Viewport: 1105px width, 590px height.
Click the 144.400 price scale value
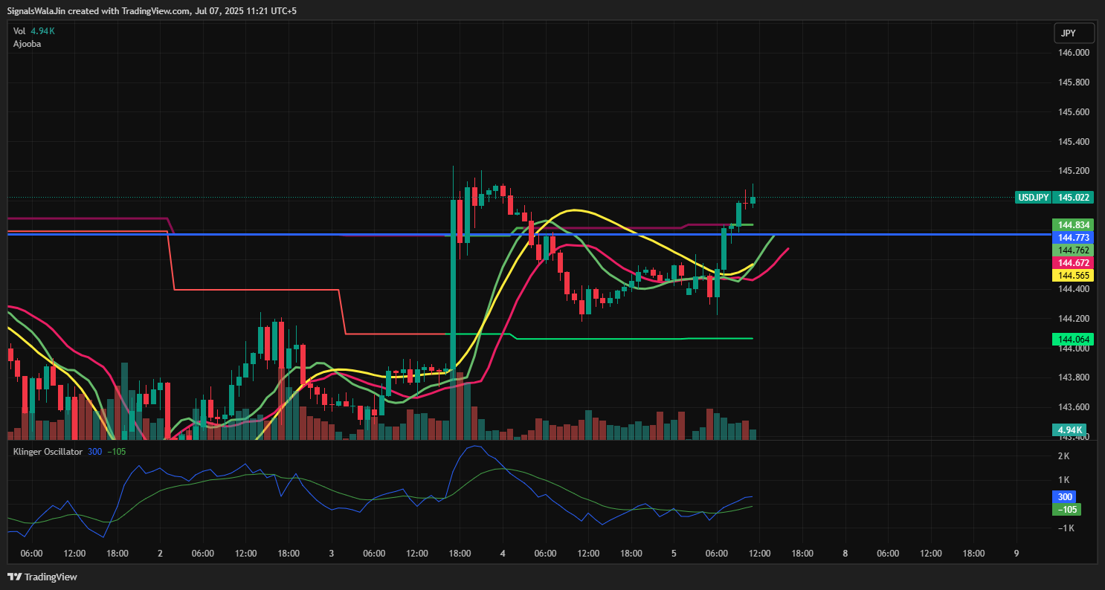(x=1073, y=289)
